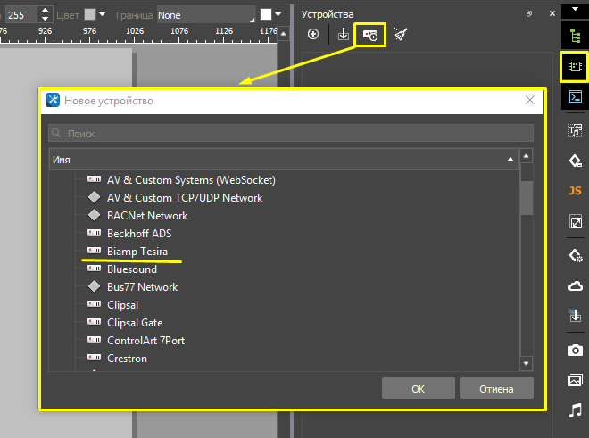
Task: Click the plus icon in Устройства panel
Action: click(313, 35)
